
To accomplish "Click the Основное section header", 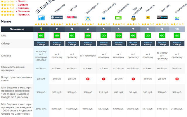I will [17, 29].
